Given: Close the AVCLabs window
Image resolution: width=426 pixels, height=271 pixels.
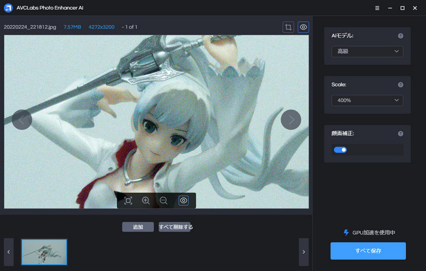Looking at the screenshot, I should pos(415,8).
